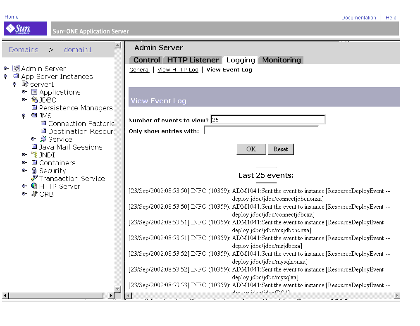Viewport: 420px width, 326px height.
Task: Switch to the Control tab
Action: tap(146, 60)
